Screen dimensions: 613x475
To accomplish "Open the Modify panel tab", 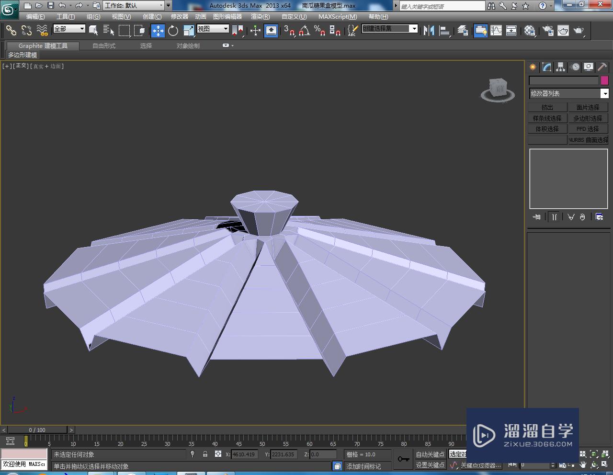I will (546, 67).
